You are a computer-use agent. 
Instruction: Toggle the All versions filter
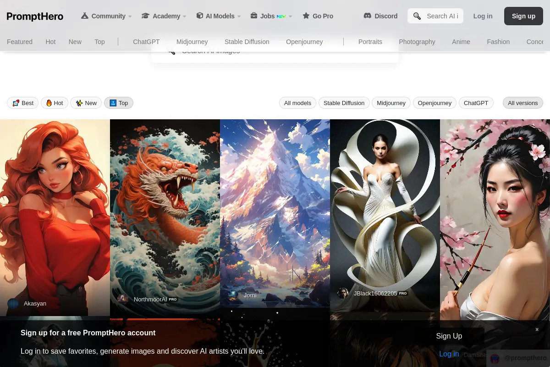522,103
